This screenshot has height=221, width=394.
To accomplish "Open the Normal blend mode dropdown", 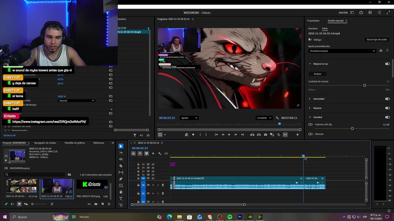I will click(76, 101).
